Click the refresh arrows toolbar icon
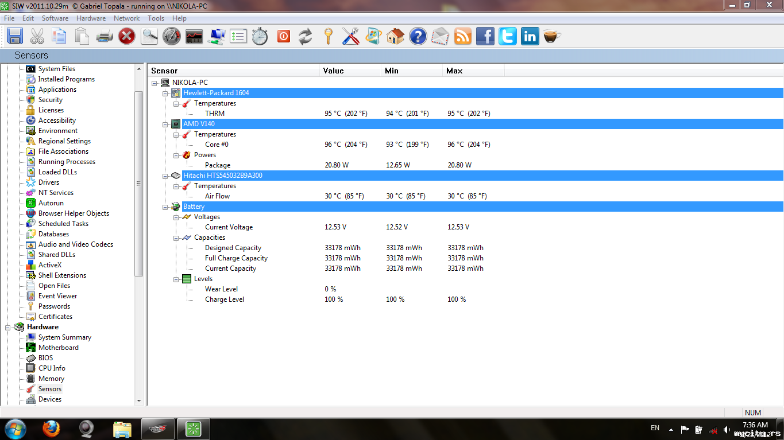The image size is (784, 440). (x=306, y=36)
